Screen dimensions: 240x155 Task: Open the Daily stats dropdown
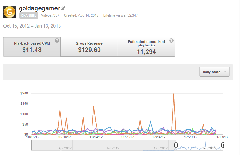click(x=215, y=72)
